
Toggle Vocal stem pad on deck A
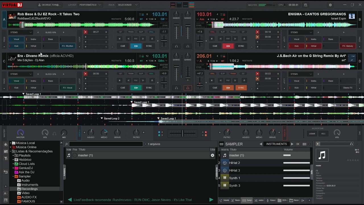tap(16, 39)
